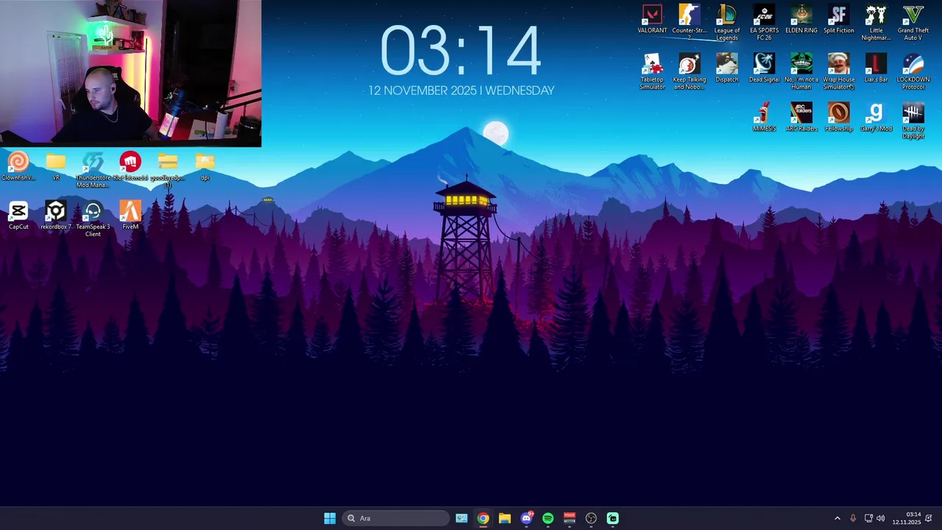Select the Tabletop Simulator shortcut
Screen dimensions: 942x530
coord(652,71)
